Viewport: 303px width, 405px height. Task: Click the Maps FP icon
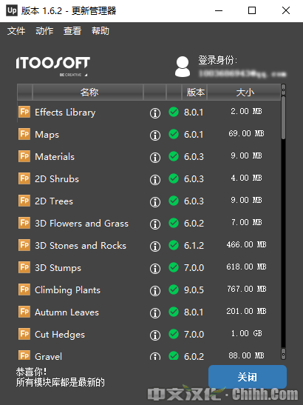click(24, 134)
